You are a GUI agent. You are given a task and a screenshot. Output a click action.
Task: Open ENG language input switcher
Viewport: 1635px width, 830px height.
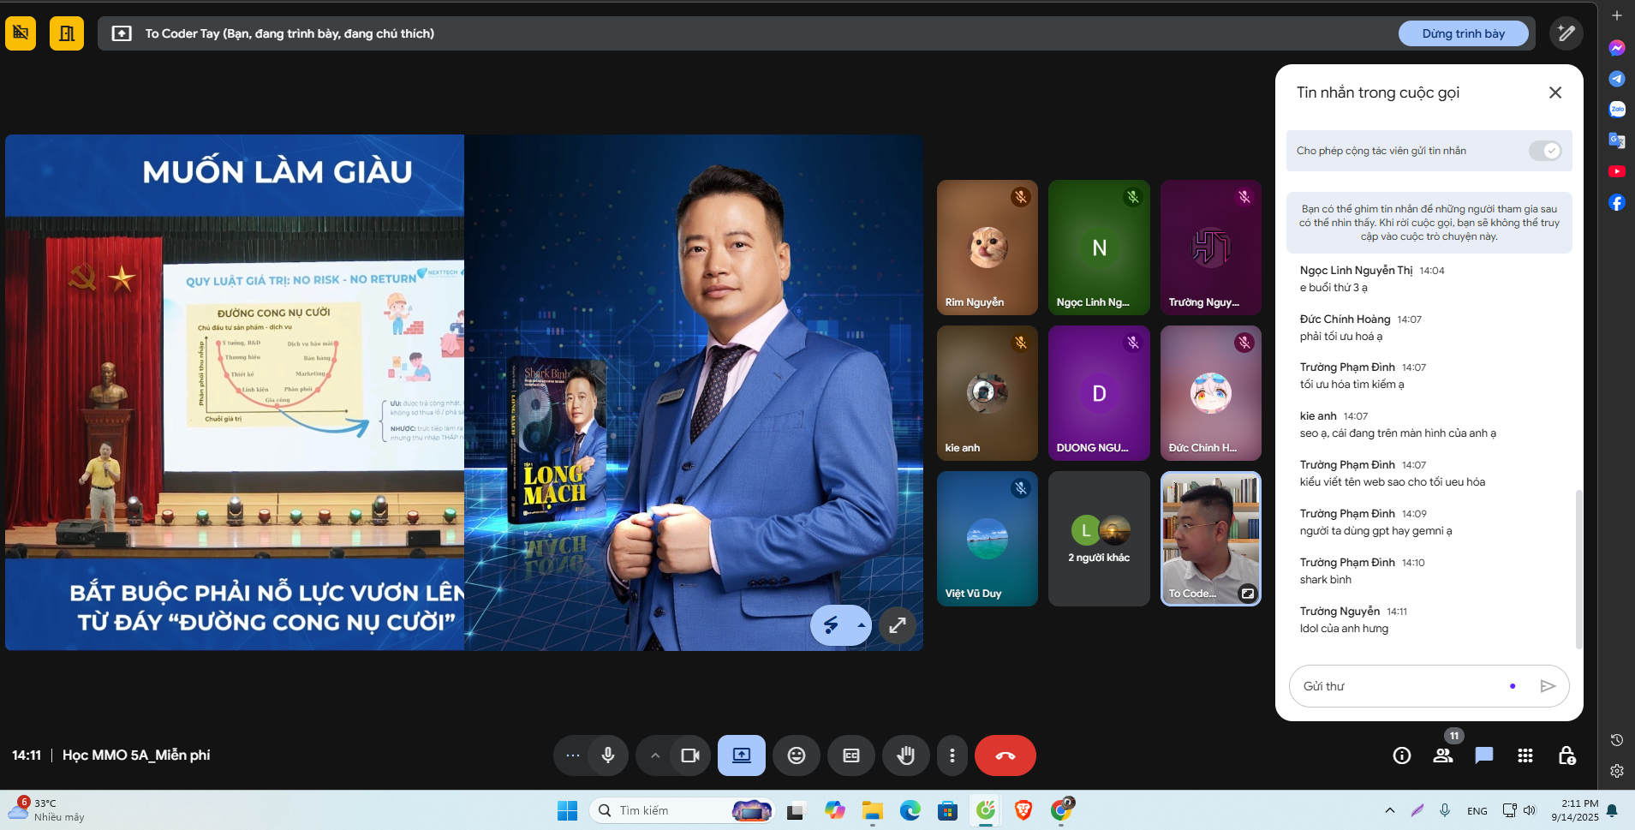(x=1477, y=811)
